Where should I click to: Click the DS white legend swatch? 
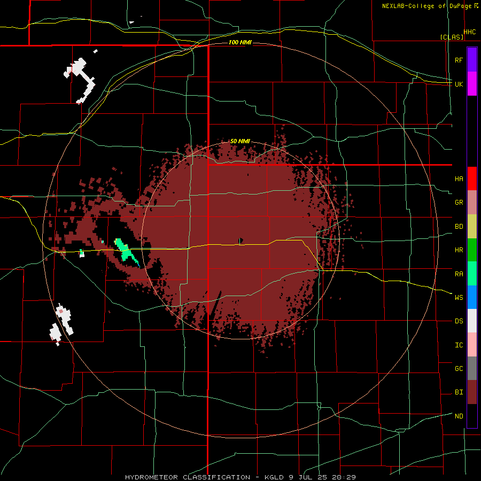coord(472,321)
